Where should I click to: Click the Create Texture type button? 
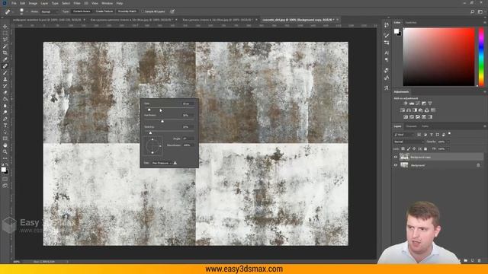(x=104, y=11)
